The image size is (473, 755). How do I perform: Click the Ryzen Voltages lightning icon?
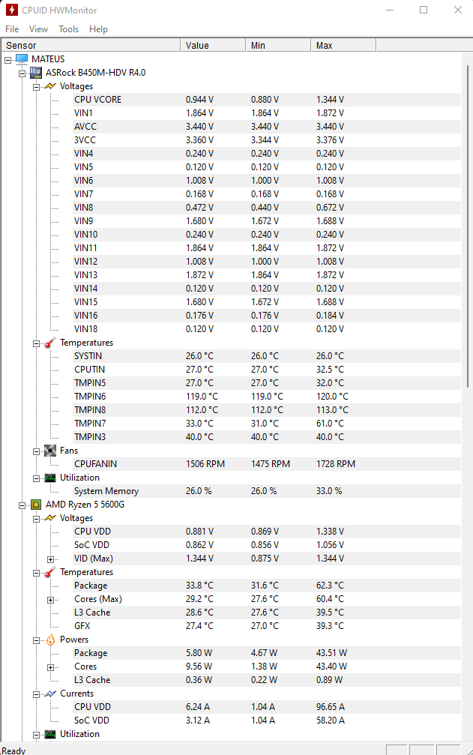point(50,518)
